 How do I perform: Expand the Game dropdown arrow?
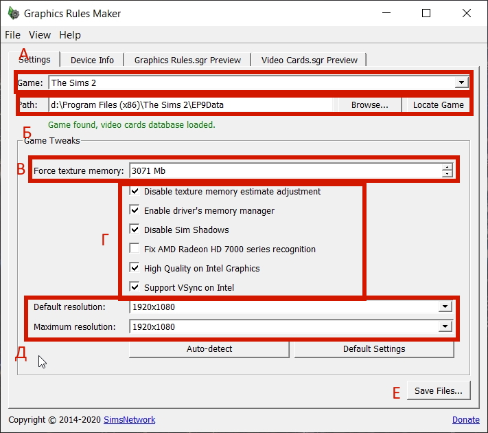(x=461, y=82)
